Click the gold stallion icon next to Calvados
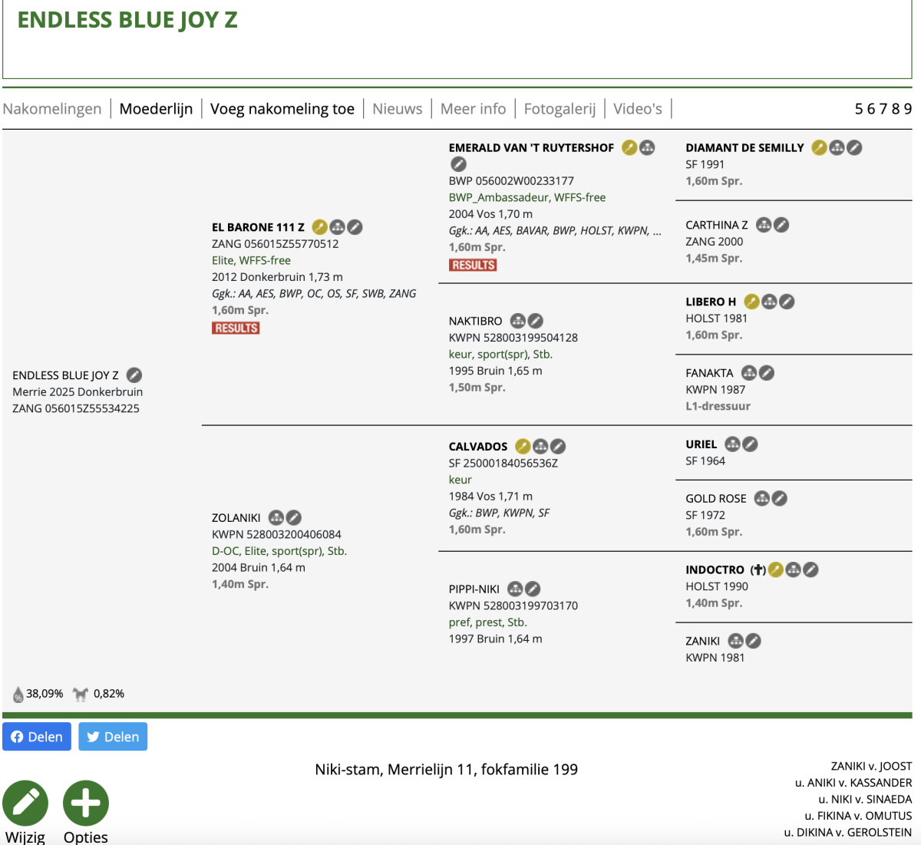921x845 pixels. click(x=523, y=447)
